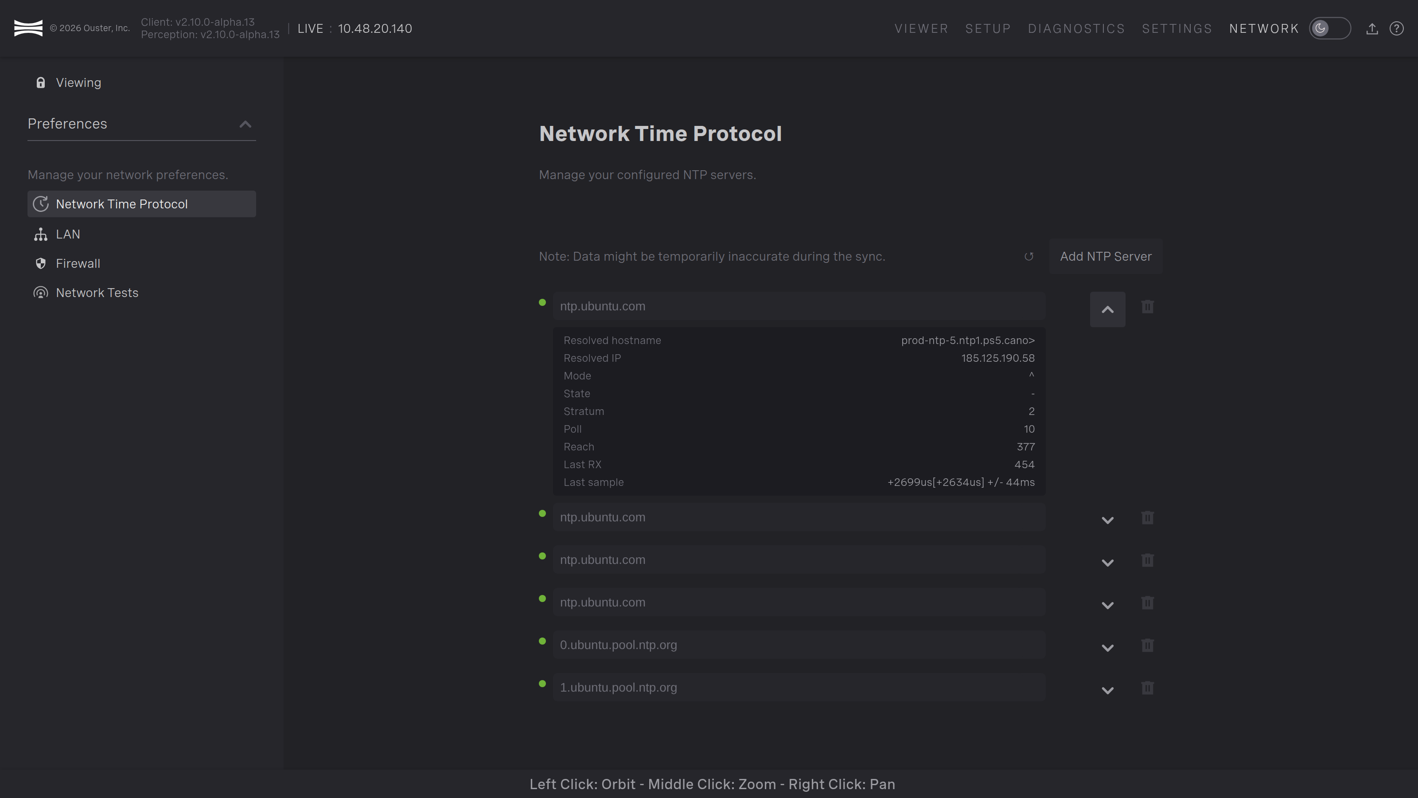1418x798 pixels.
Task: Go to the SETTINGS tab
Action: coord(1177,29)
